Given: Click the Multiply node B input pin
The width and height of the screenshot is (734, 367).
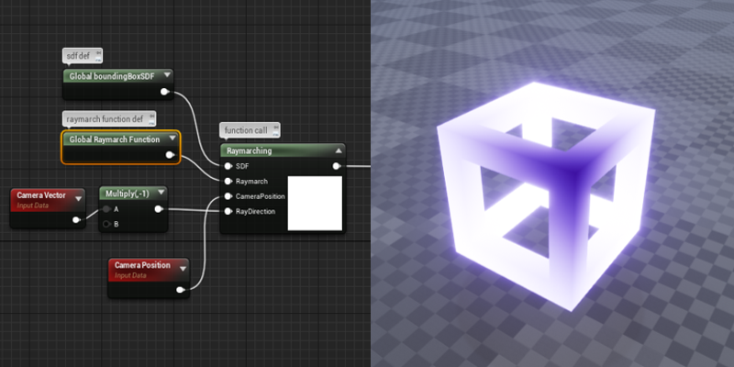Looking at the screenshot, I should (106, 224).
